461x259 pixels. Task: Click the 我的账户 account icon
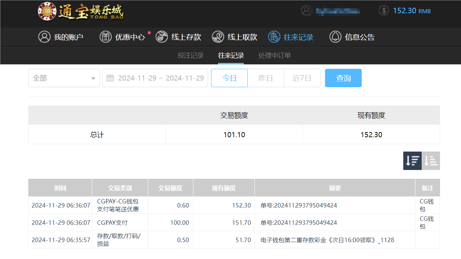(x=44, y=37)
